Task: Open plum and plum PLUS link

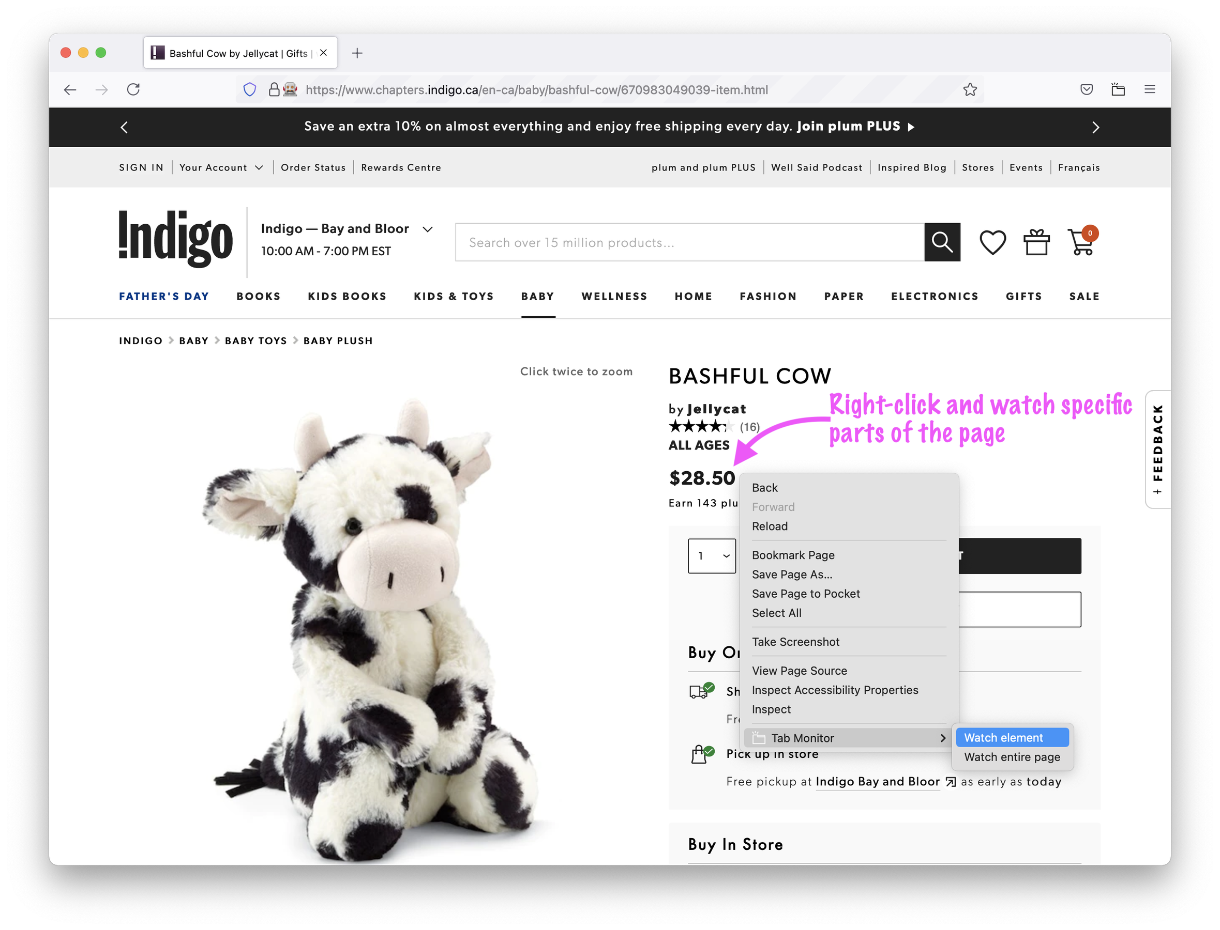Action: pyautogui.click(x=704, y=168)
